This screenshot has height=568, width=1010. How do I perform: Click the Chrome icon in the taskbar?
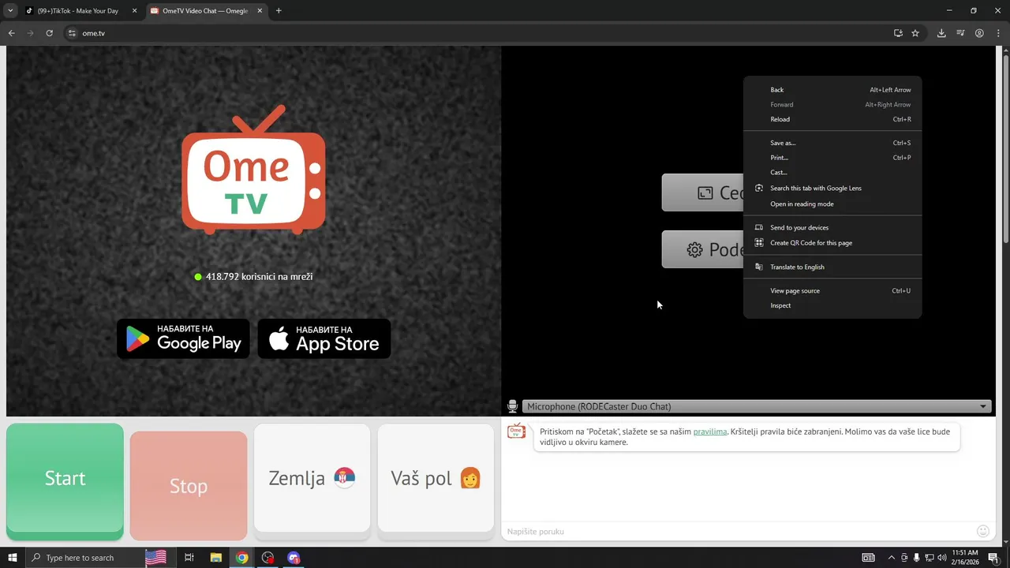pyautogui.click(x=241, y=558)
